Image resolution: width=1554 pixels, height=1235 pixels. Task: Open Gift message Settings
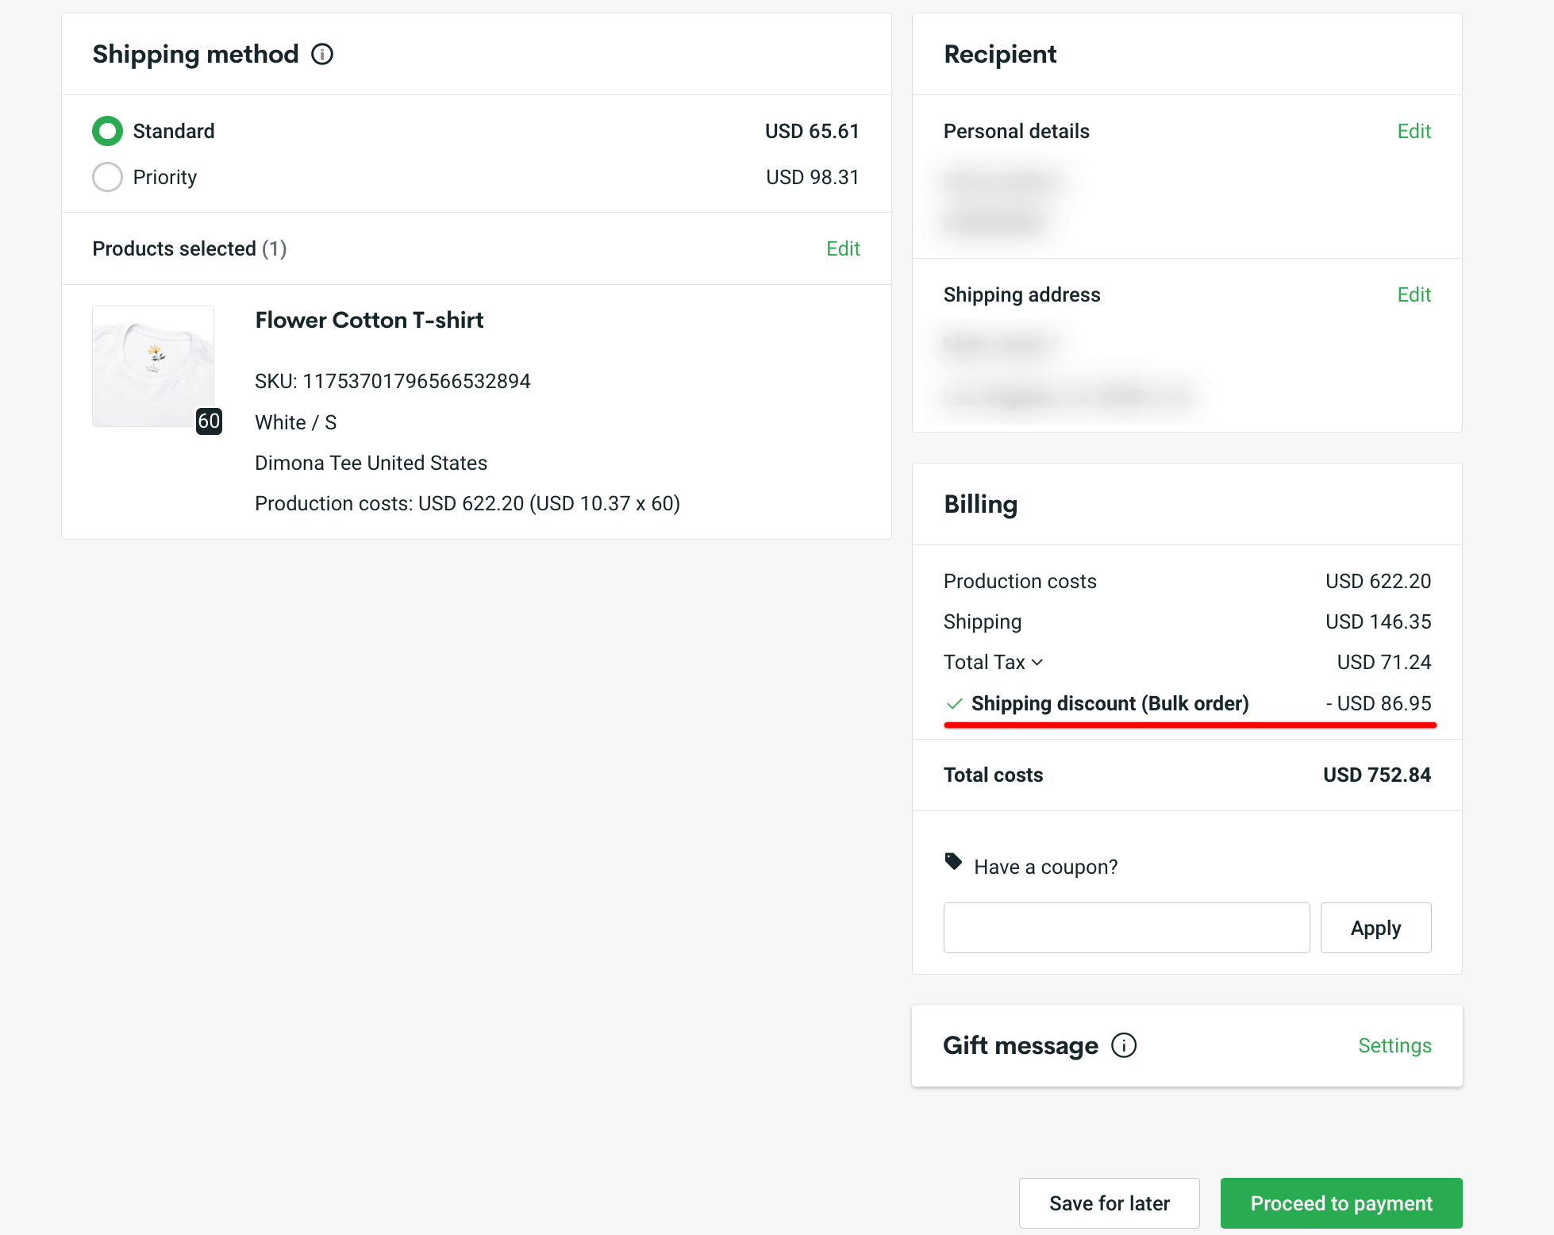[1394, 1045]
